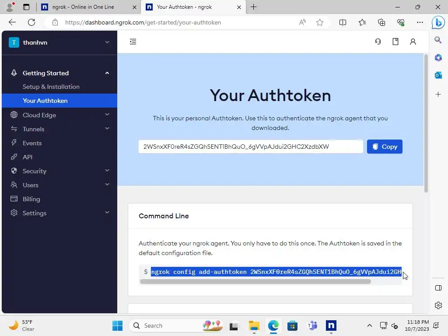Click the Billing card icon
448x336 pixels.
click(14, 199)
